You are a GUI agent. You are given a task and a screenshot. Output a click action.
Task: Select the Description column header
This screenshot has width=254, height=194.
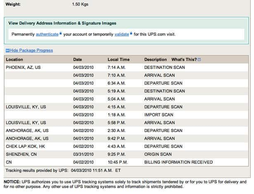coord(156,59)
